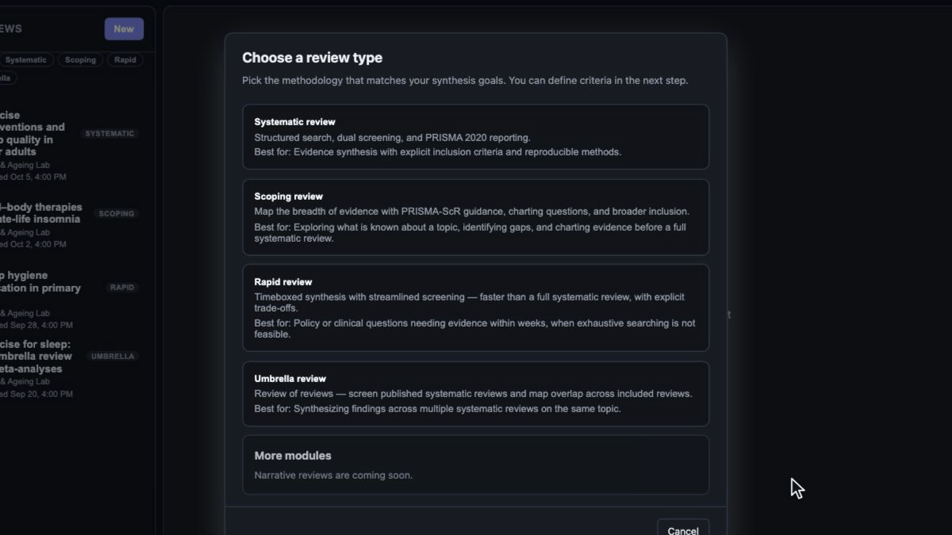This screenshot has width=952, height=535.
Task: Choose the Scoping review option
Action: [x=475, y=217]
